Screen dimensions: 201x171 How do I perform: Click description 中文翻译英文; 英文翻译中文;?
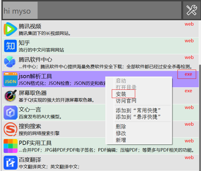49,167
